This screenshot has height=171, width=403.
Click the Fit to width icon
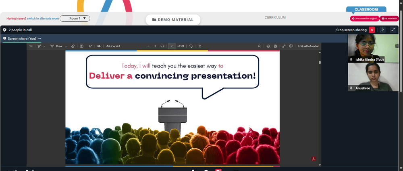point(162,46)
